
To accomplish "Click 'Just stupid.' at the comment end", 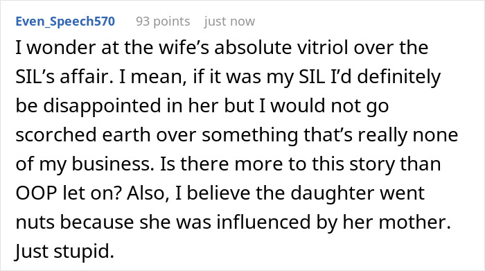I will 64,251.
